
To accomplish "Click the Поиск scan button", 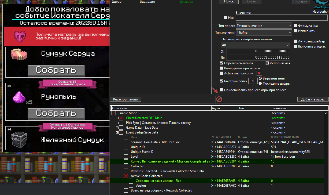I will coord(229,2).
